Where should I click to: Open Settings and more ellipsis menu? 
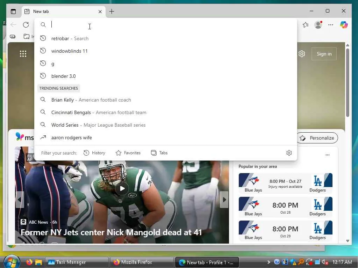331,25
